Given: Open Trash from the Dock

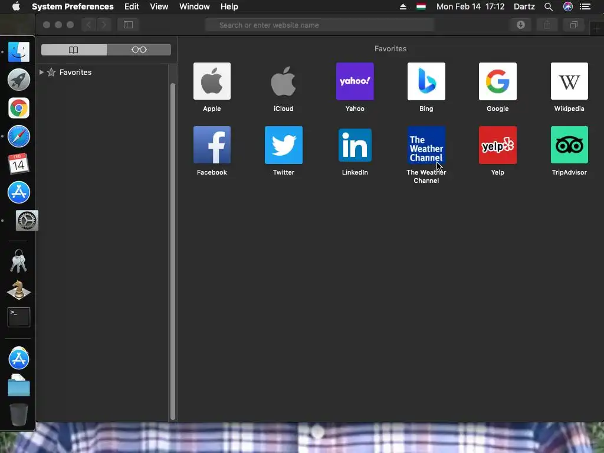Looking at the screenshot, I should coord(18,415).
